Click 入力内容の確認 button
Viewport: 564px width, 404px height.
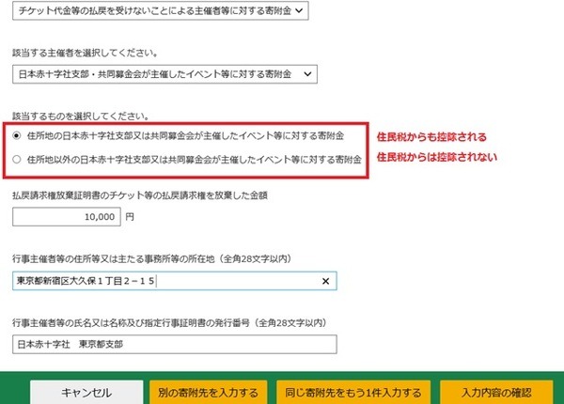click(x=496, y=393)
